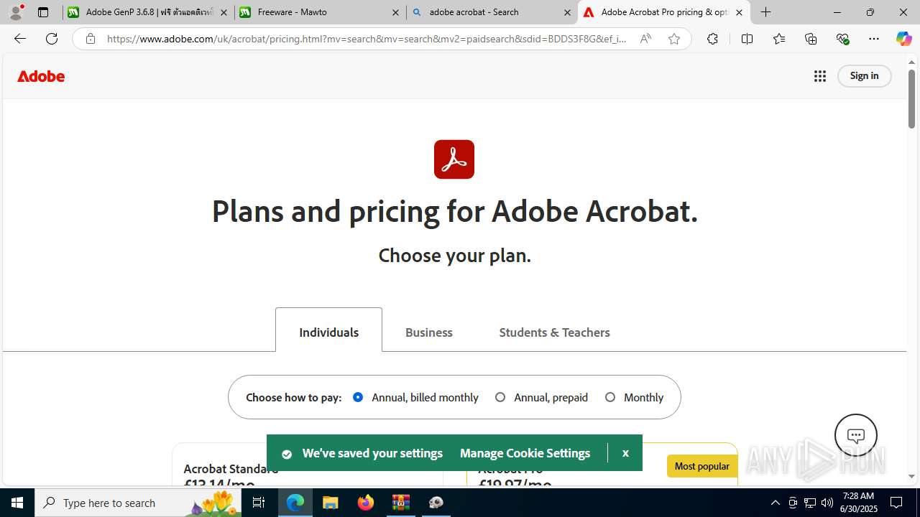Open the Favorites list
920x517 pixels.
778,39
